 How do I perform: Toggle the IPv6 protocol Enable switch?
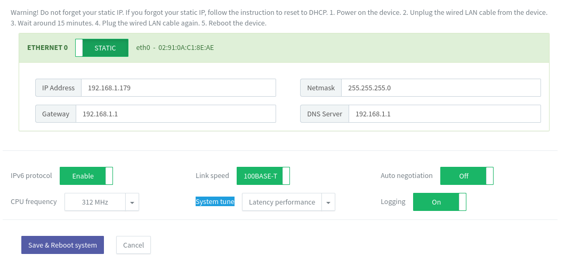pyautogui.click(x=86, y=176)
